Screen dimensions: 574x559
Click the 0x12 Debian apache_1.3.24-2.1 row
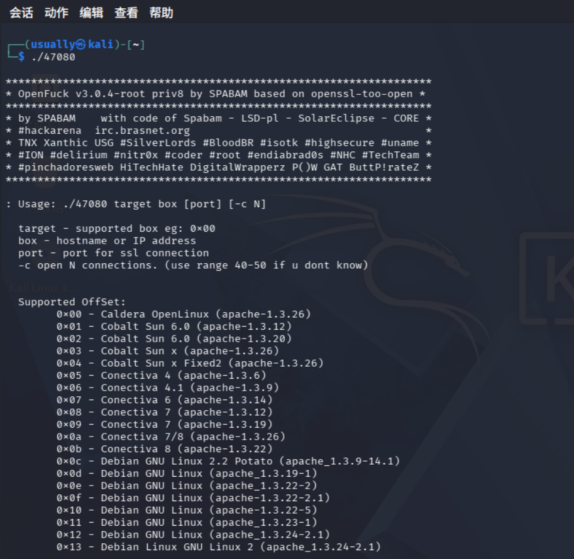[193, 535]
